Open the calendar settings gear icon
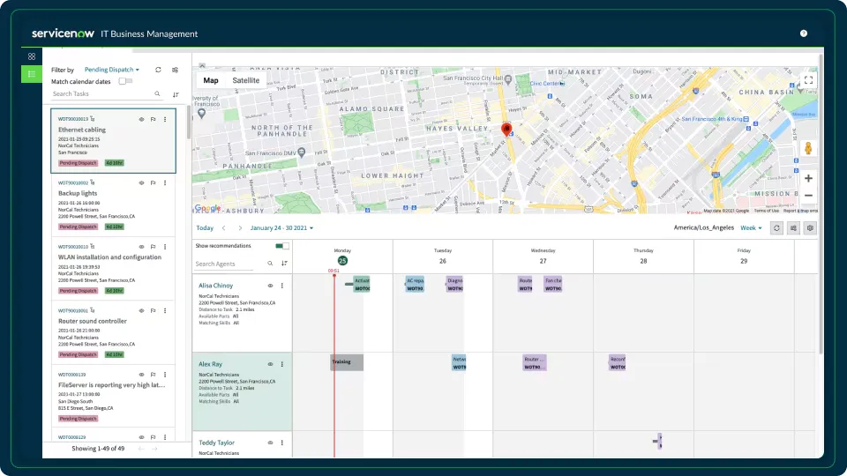The width and height of the screenshot is (847, 476). tap(810, 228)
